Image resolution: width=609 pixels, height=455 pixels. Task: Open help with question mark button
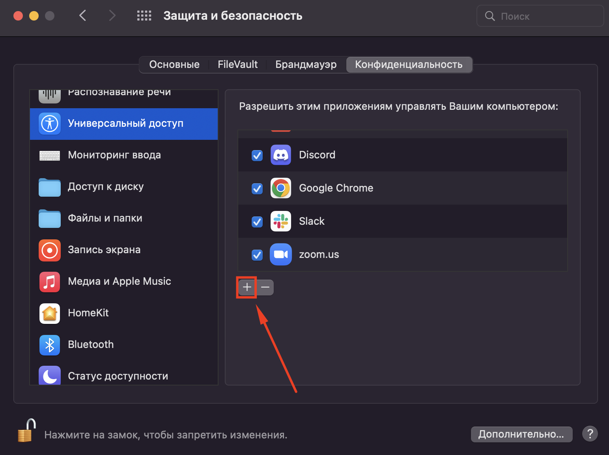coord(590,434)
